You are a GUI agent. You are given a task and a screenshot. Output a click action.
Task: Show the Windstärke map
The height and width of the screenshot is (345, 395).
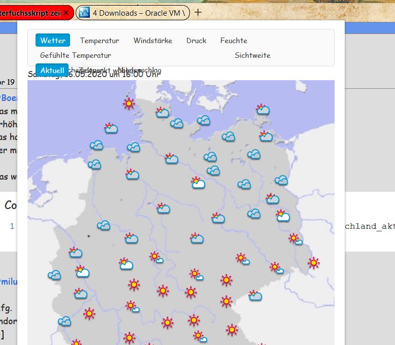point(153,41)
